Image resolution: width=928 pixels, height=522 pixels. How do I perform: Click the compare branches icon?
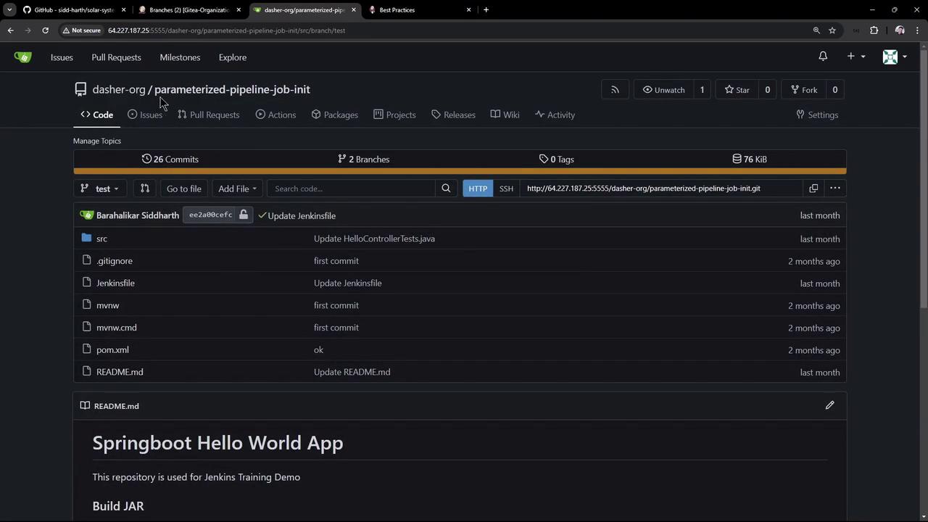point(145,188)
